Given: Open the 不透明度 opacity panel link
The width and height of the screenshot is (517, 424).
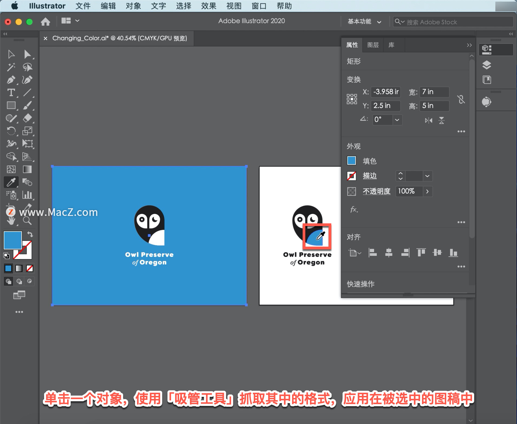Looking at the screenshot, I should coord(377,191).
